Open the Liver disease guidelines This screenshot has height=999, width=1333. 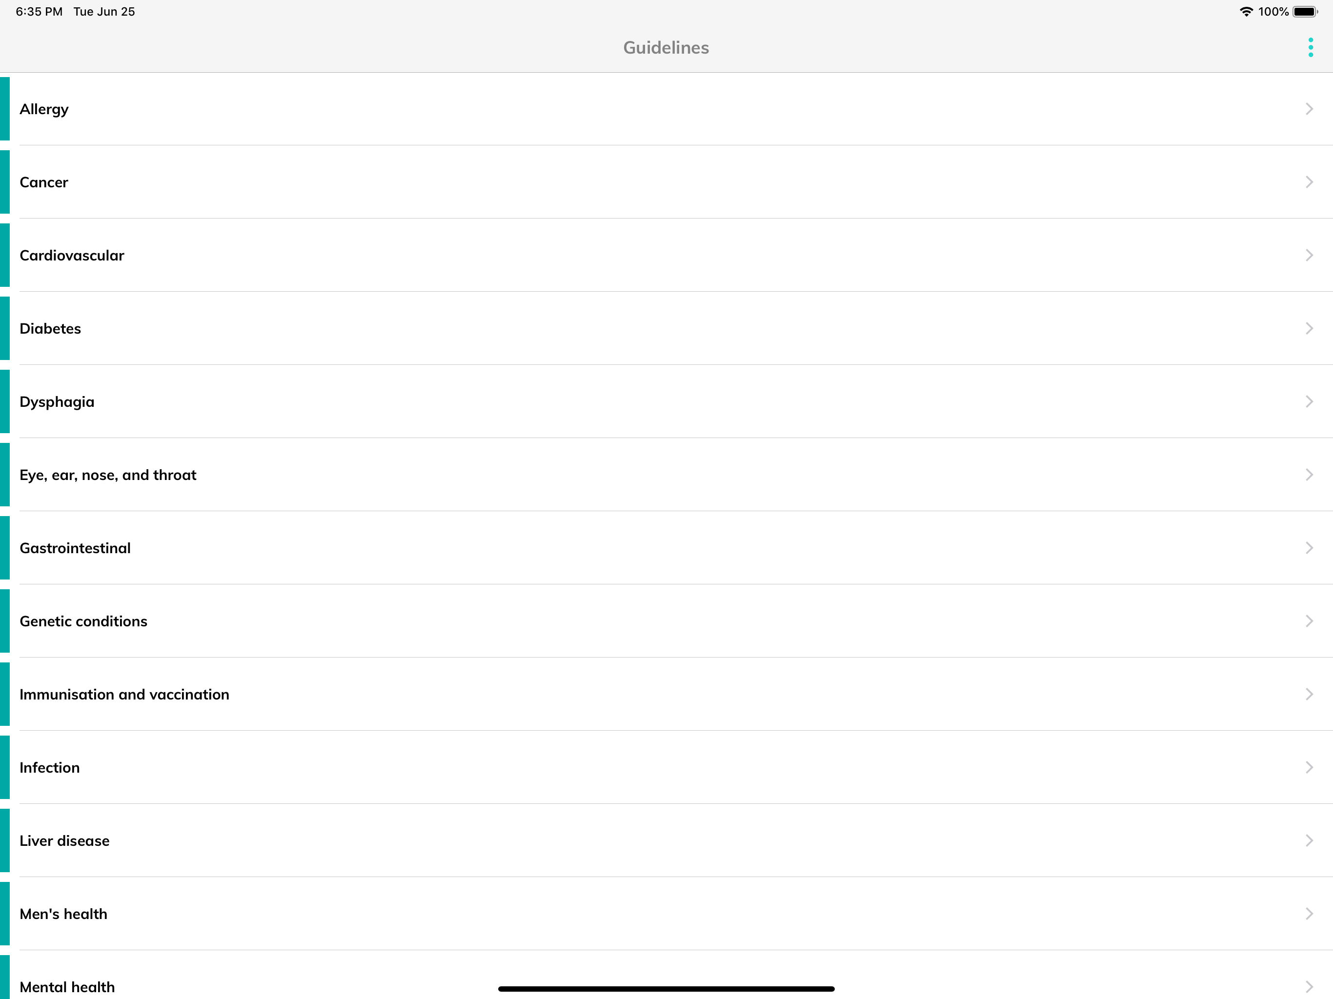pyautogui.click(x=64, y=841)
